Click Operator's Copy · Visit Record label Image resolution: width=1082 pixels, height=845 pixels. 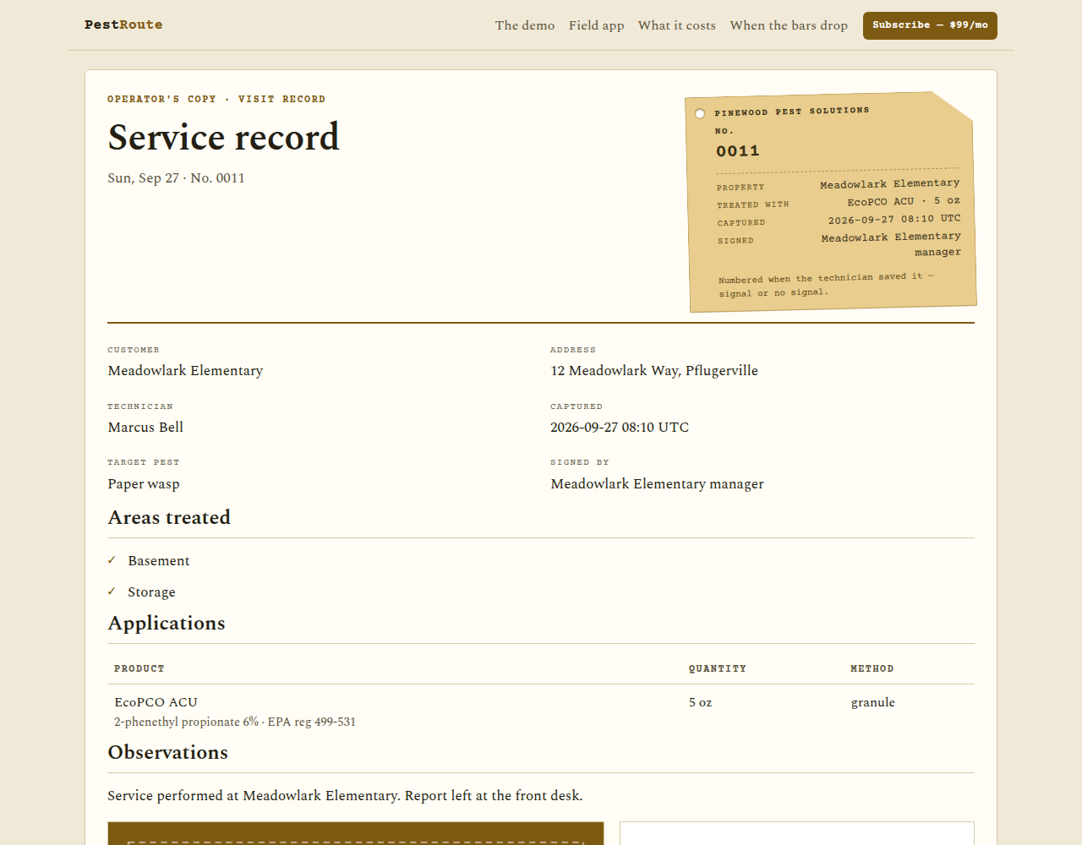click(216, 99)
